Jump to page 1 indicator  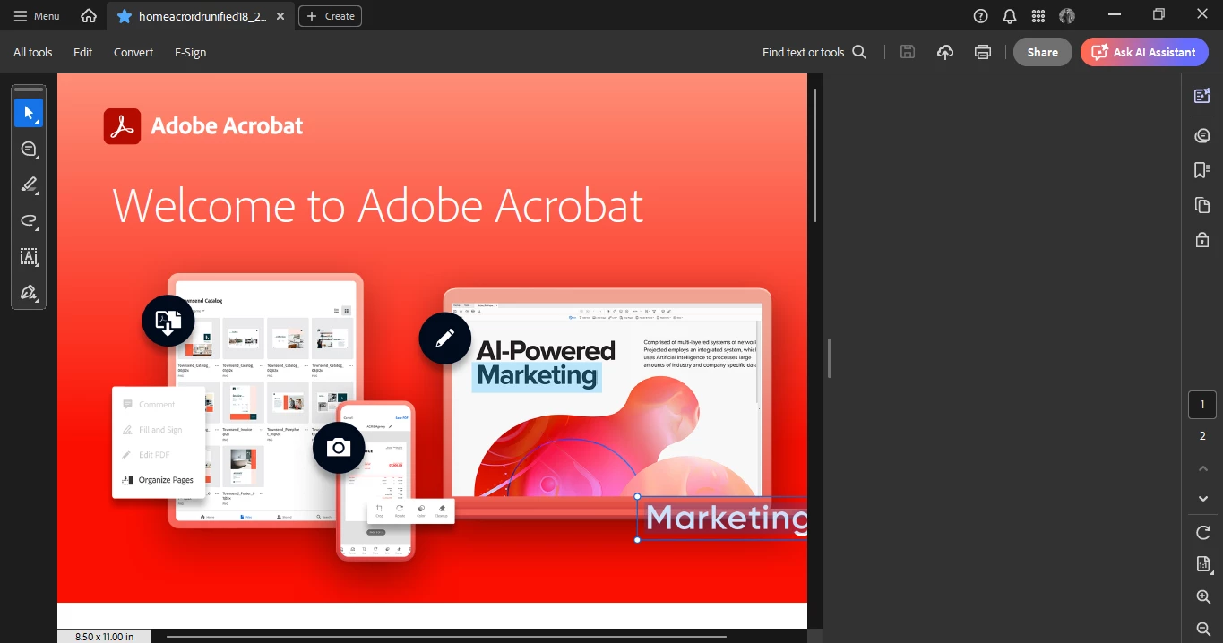click(x=1202, y=405)
